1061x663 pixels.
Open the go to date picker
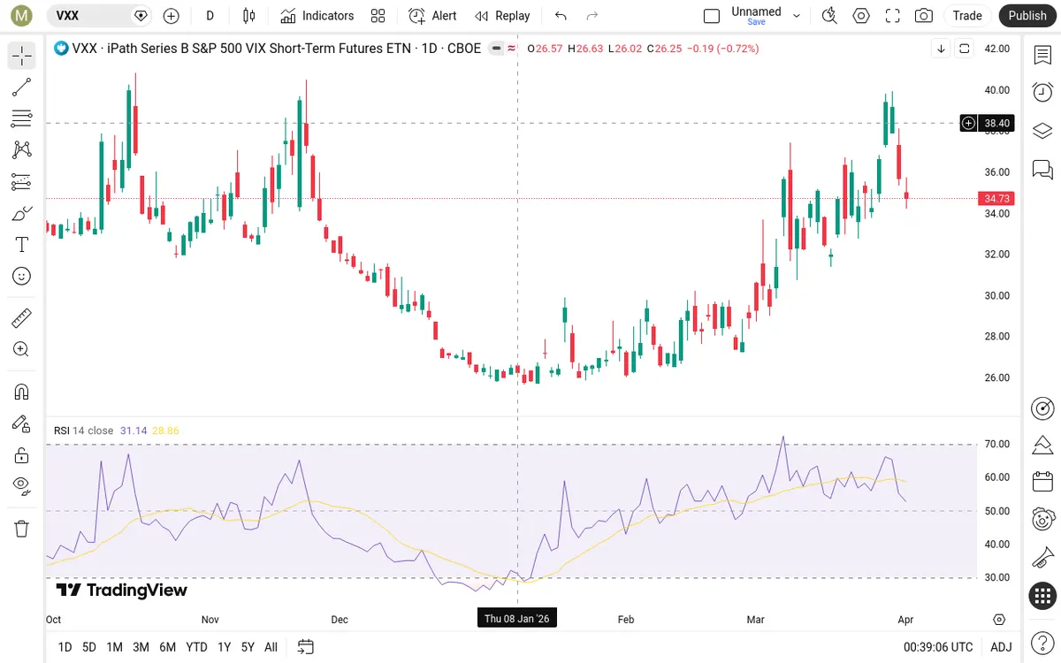(306, 647)
